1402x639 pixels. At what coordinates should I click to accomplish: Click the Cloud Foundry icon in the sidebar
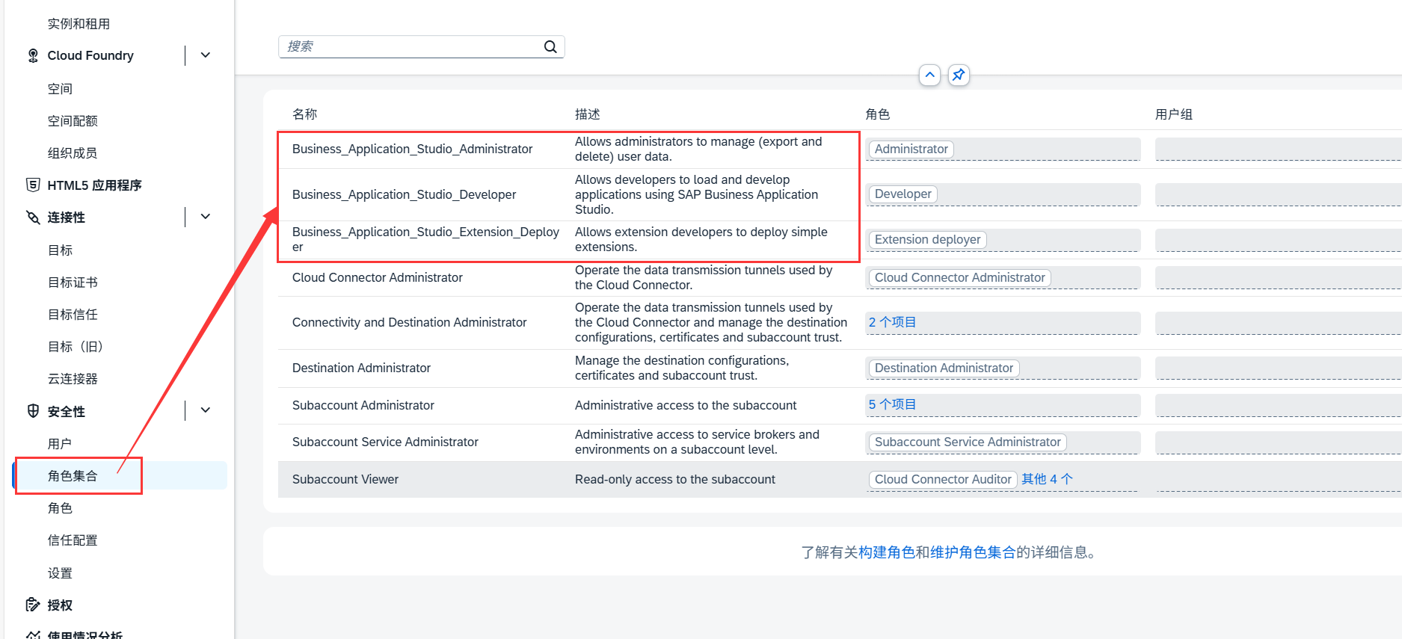[33, 55]
